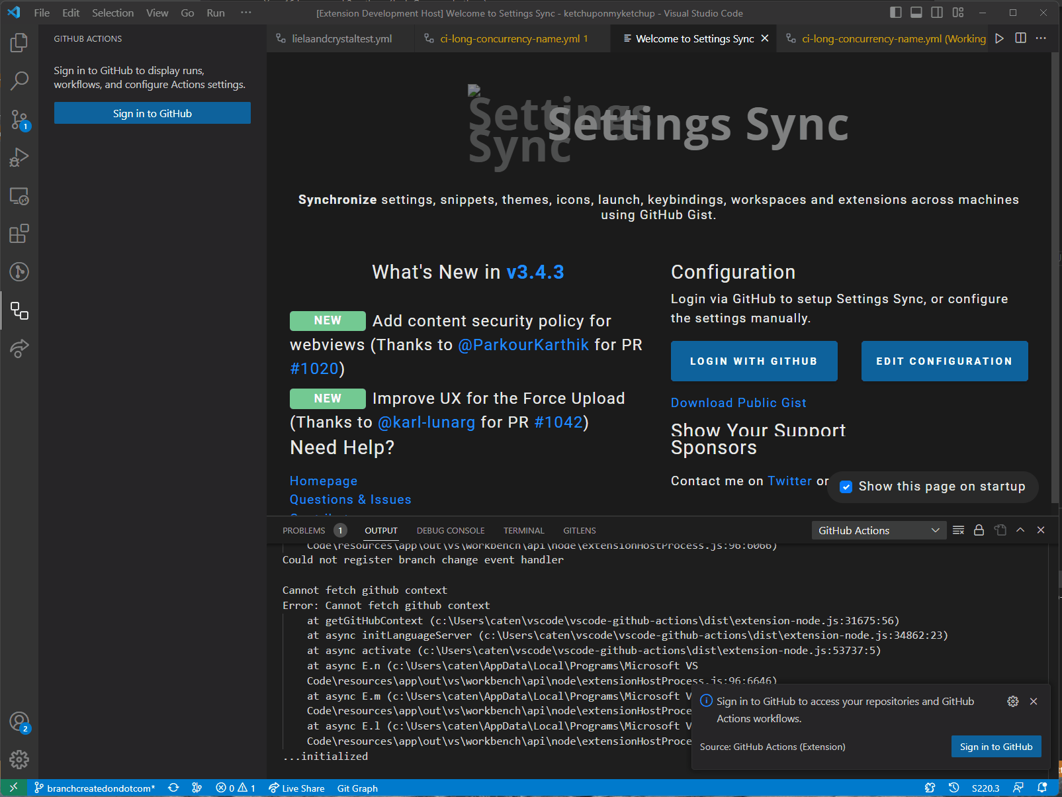Image resolution: width=1062 pixels, height=797 pixels.
Task: Switch to the Problems panel tab
Action: 314,530
